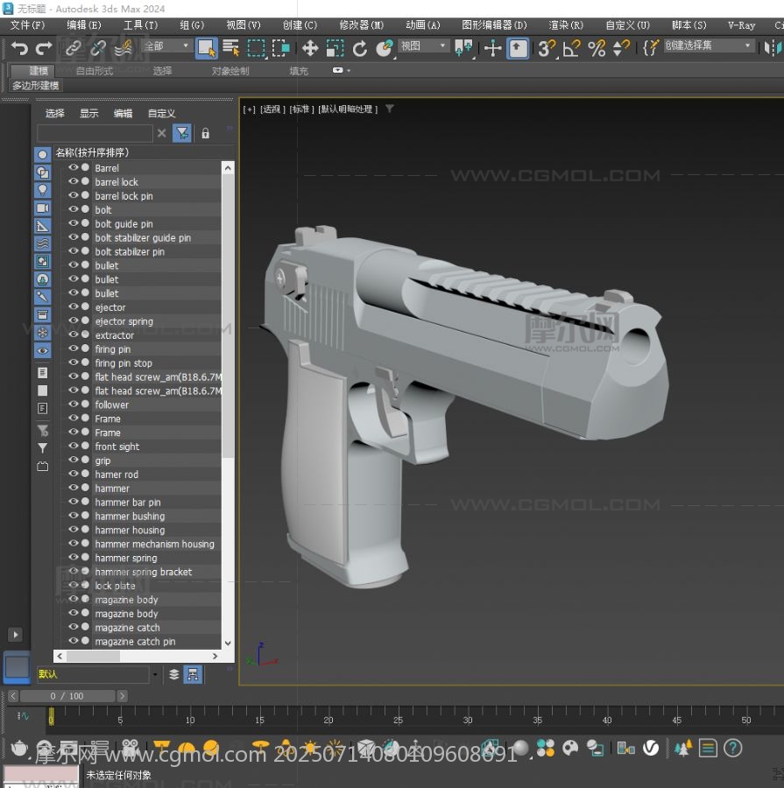Click the play arrow button left of the object list

point(15,635)
